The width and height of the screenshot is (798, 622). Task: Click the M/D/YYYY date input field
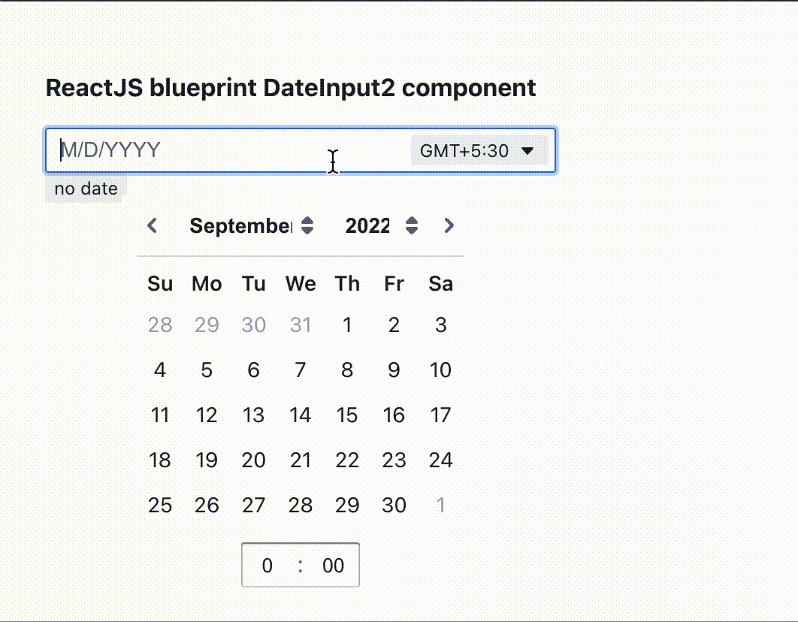[225, 151]
